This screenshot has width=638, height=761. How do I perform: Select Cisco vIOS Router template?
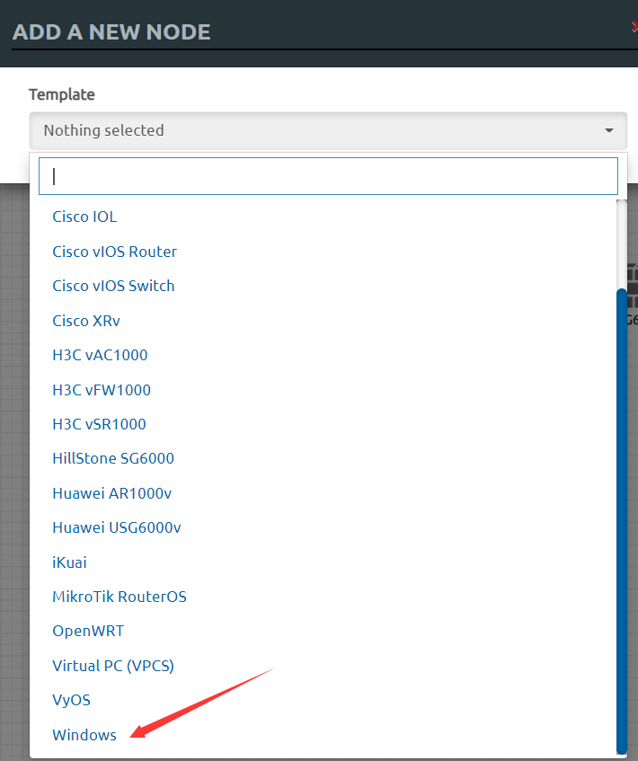click(115, 252)
